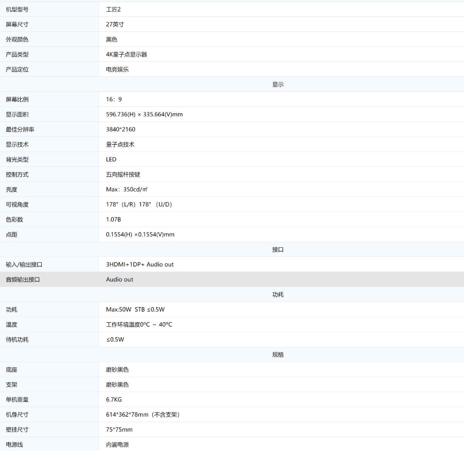Viewport: 464px width, 451px height.
Task: Select the value 16：9
Action: [x=114, y=99]
